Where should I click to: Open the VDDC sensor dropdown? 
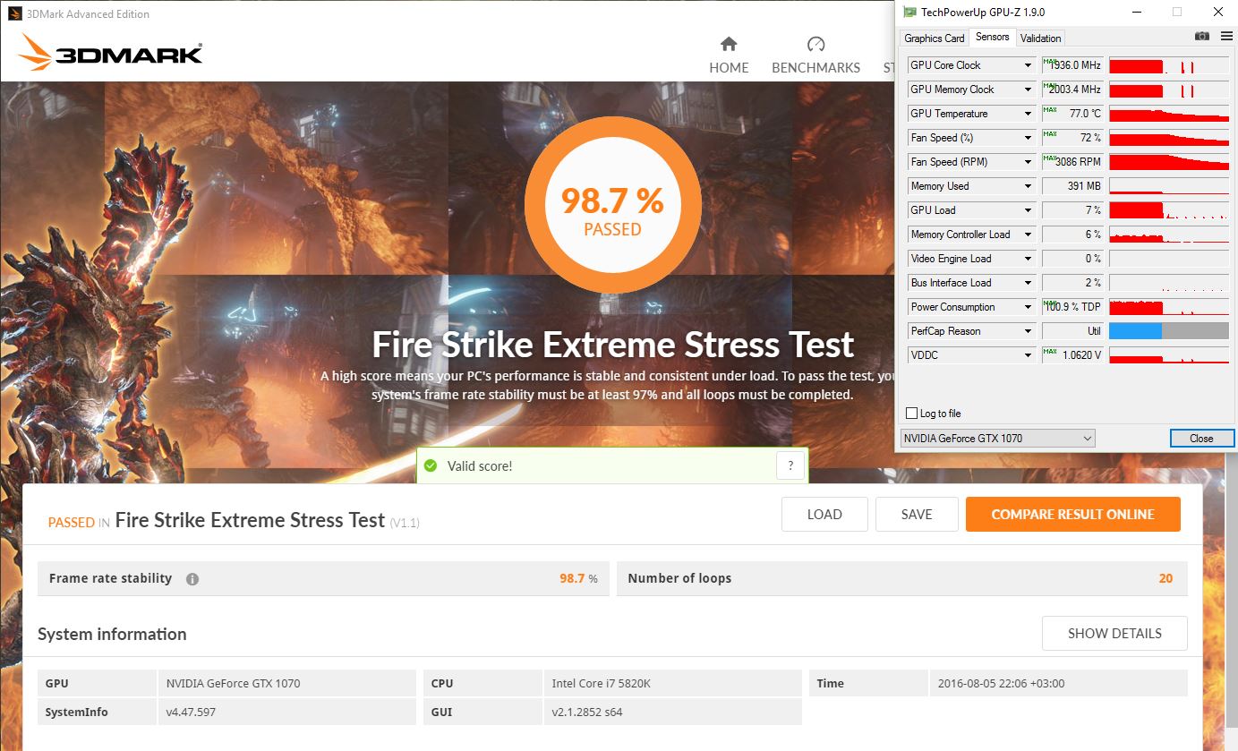point(1028,355)
